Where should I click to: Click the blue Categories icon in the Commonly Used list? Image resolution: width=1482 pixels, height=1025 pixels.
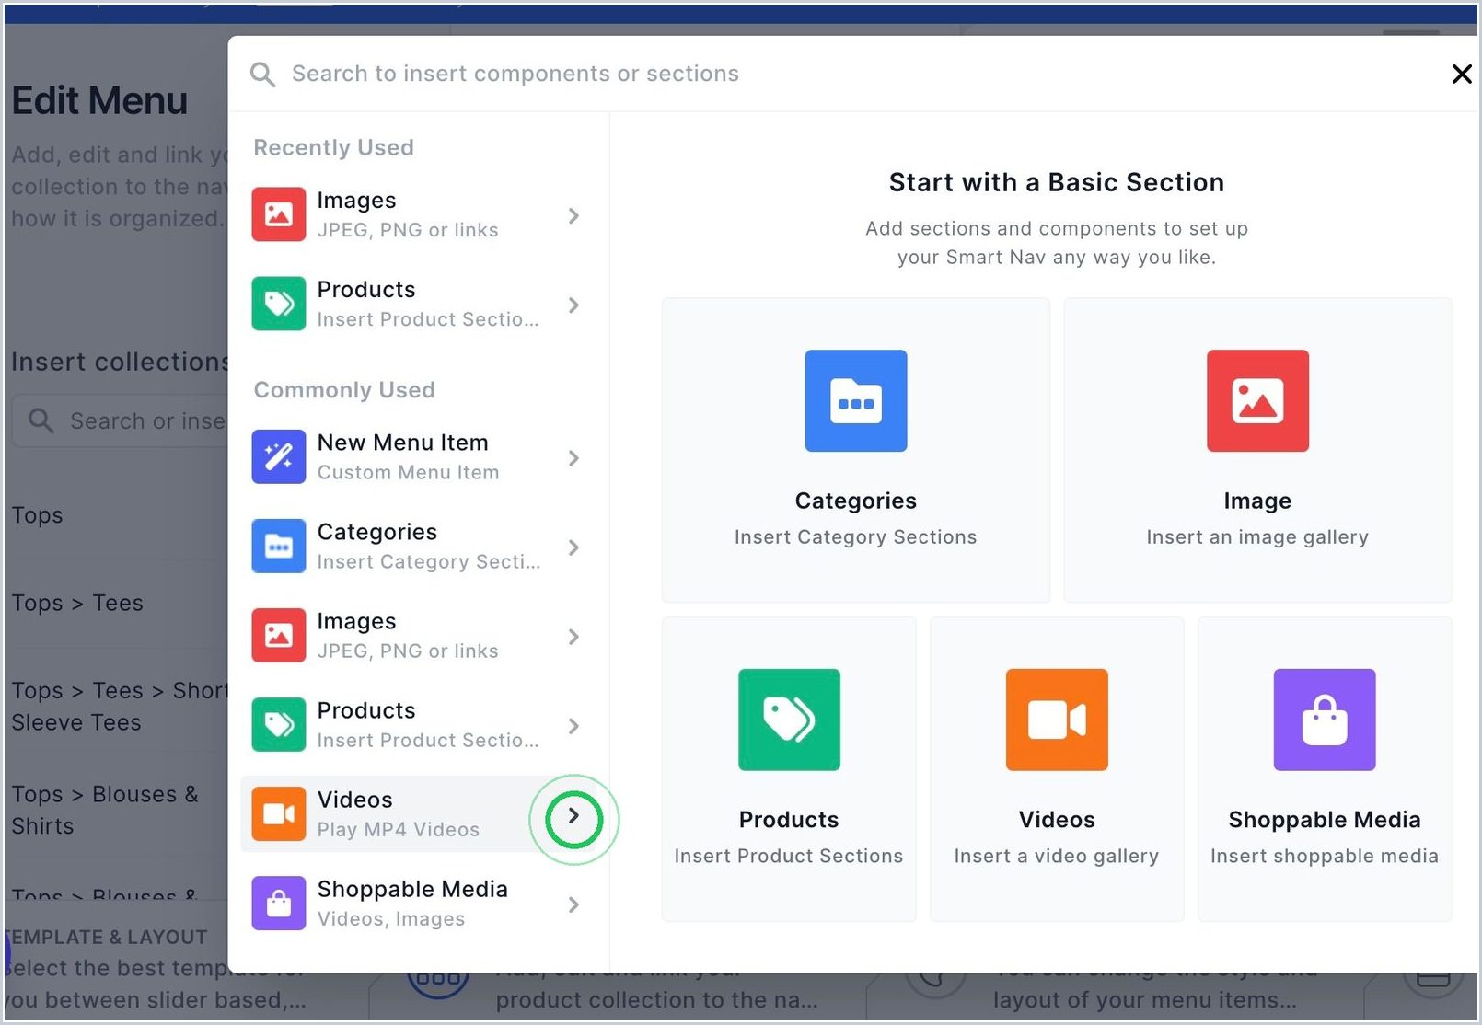pos(279,546)
